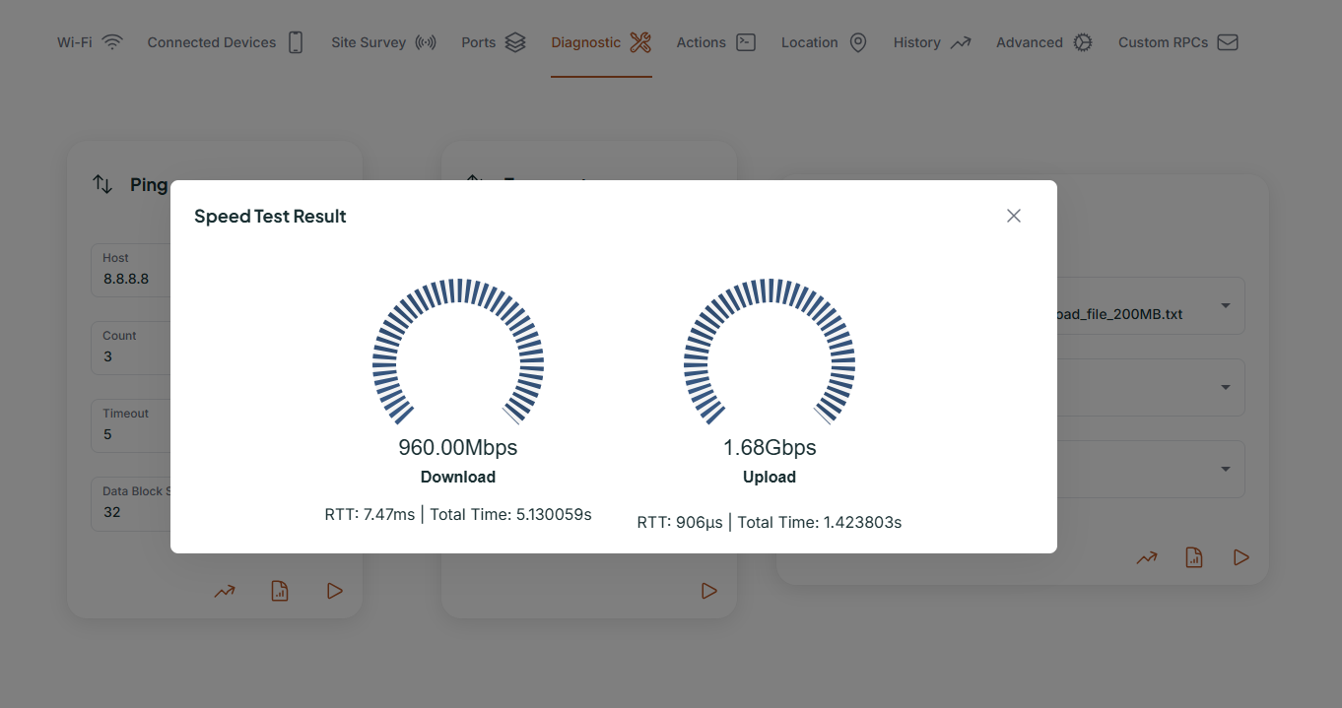Switch to Connected Devices tab
This screenshot has height=708, width=1342.
coord(226,42)
